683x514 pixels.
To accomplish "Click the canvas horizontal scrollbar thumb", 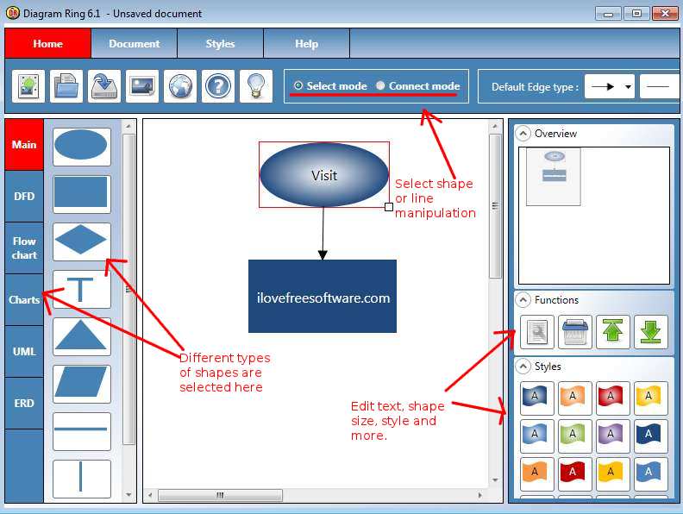I will pos(220,495).
